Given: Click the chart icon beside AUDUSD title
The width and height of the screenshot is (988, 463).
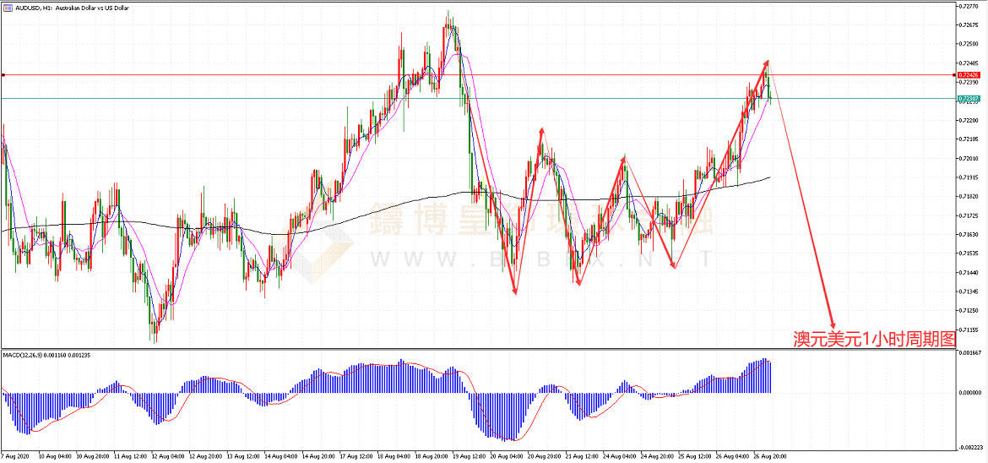Looking at the screenshot, I should tap(8, 7).
